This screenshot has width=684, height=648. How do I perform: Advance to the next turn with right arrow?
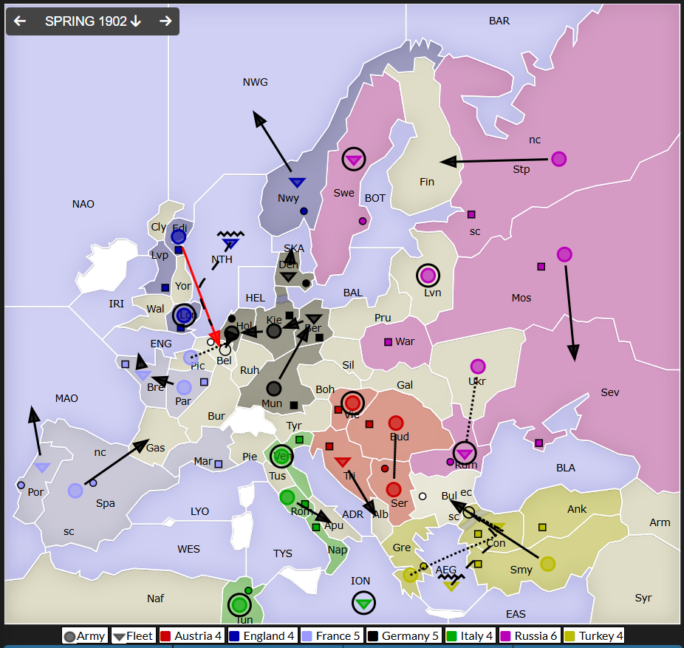point(165,21)
